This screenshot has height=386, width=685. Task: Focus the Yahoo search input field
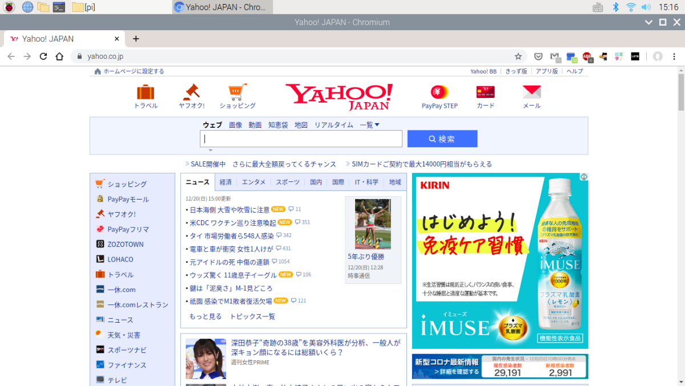(301, 139)
